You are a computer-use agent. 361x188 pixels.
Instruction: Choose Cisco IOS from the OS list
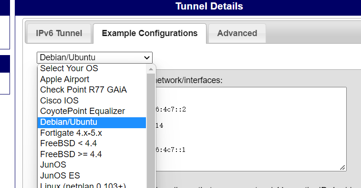point(92,101)
